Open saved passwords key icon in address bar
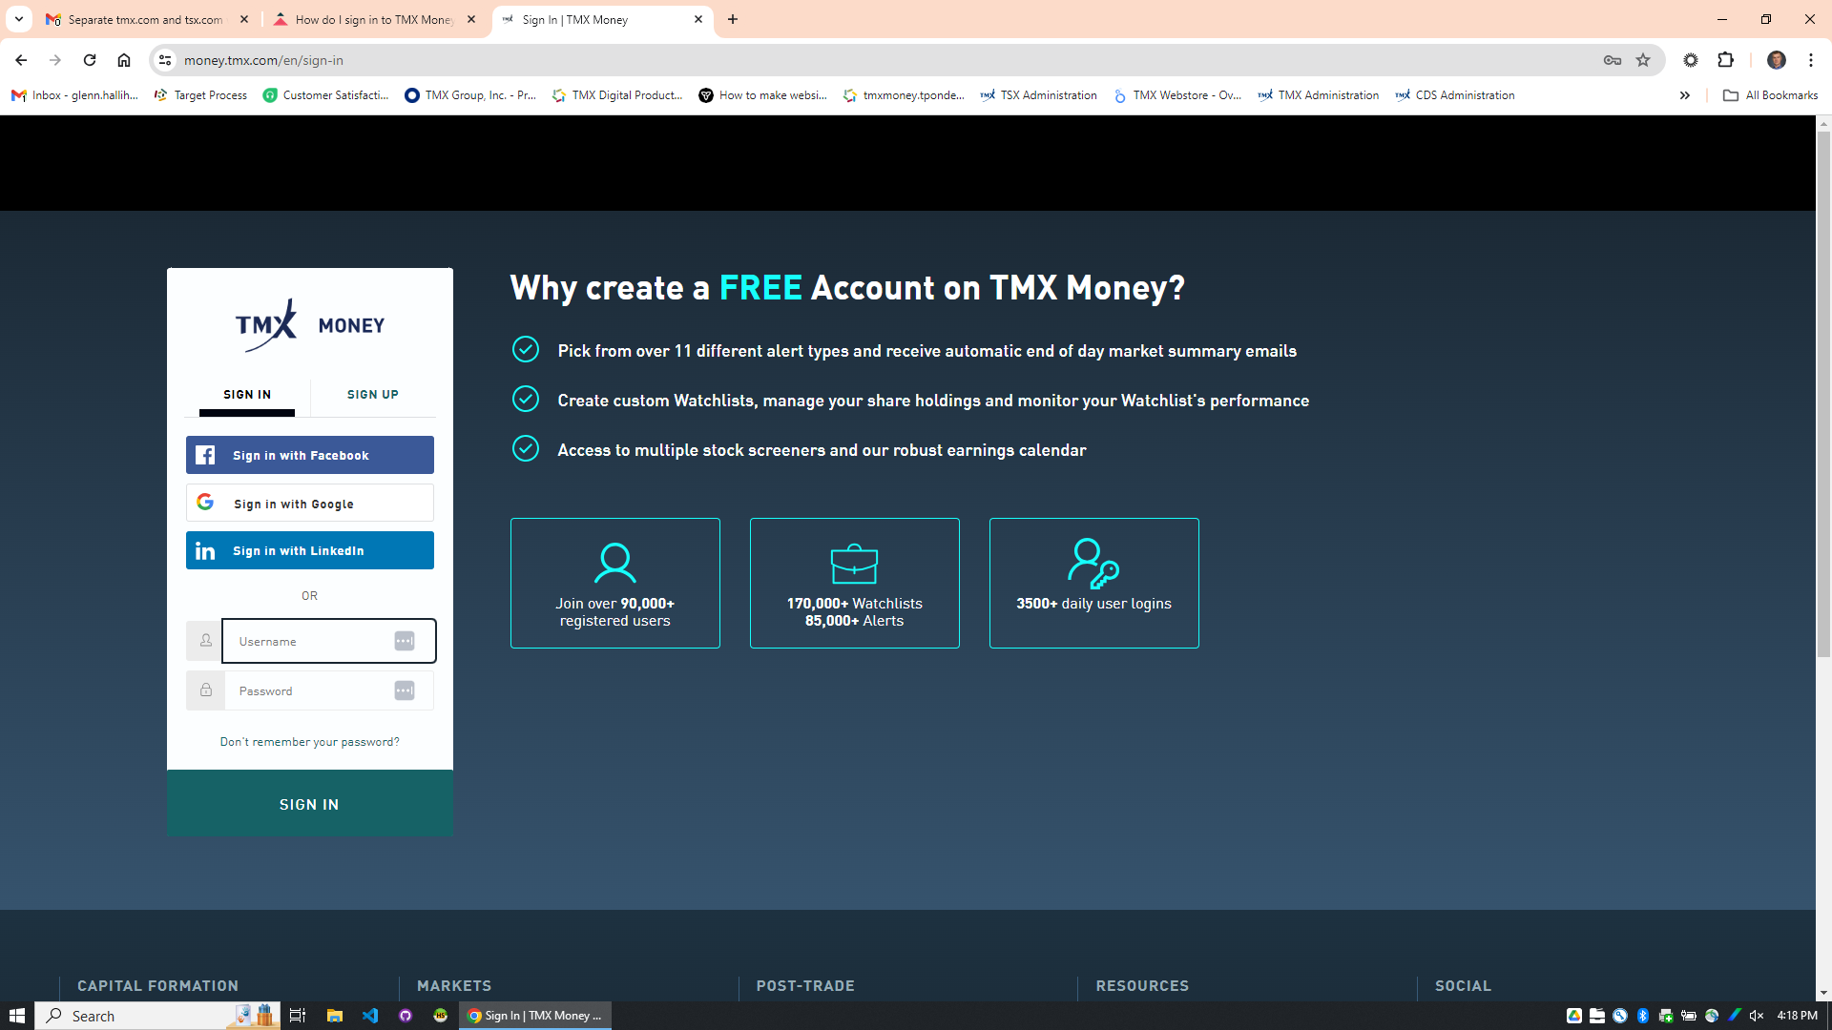Viewport: 1832px width, 1030px height. click(1613, 60)
